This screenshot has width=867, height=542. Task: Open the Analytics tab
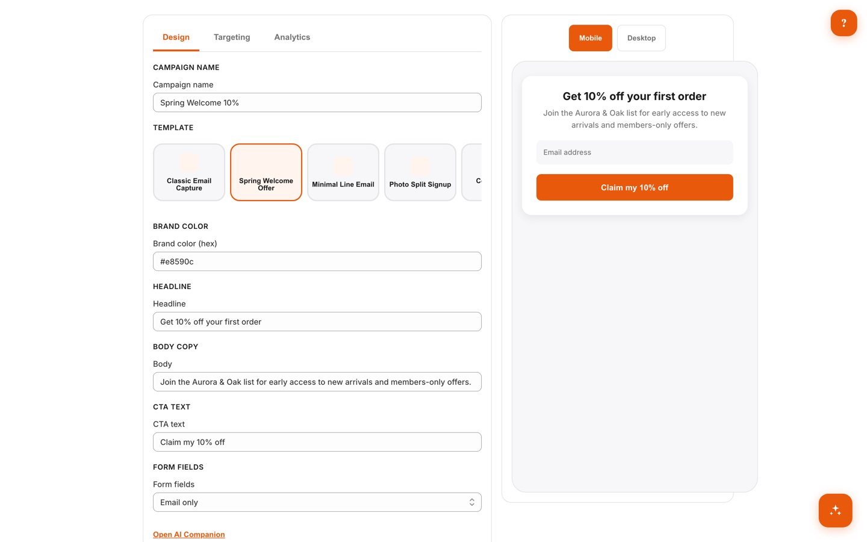(292, 37)
